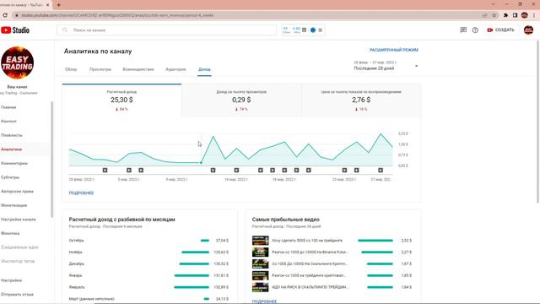Click the 2,52 $ top video revenue bar

[375, 241]
